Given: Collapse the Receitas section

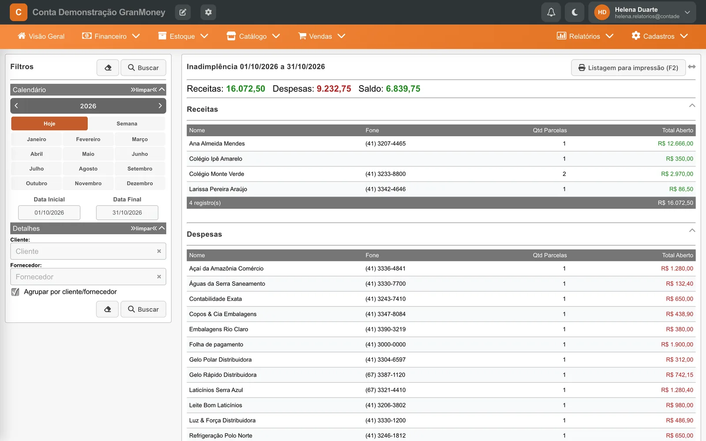Looking at the screenshot, I should [692, 105].
